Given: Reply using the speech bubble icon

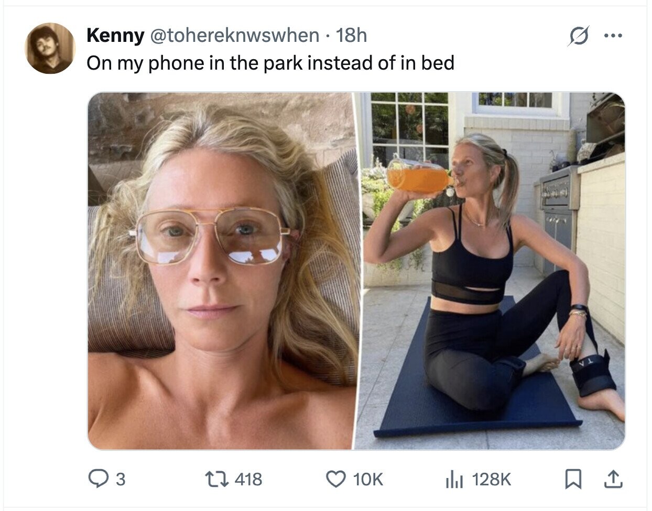Looking at the screenshot, I should 97,479.
